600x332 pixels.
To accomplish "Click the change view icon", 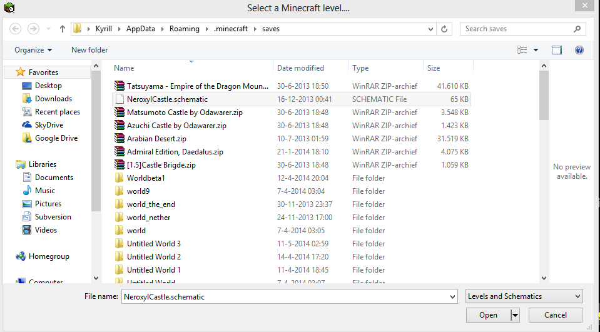I will click(x=522, y=50).
